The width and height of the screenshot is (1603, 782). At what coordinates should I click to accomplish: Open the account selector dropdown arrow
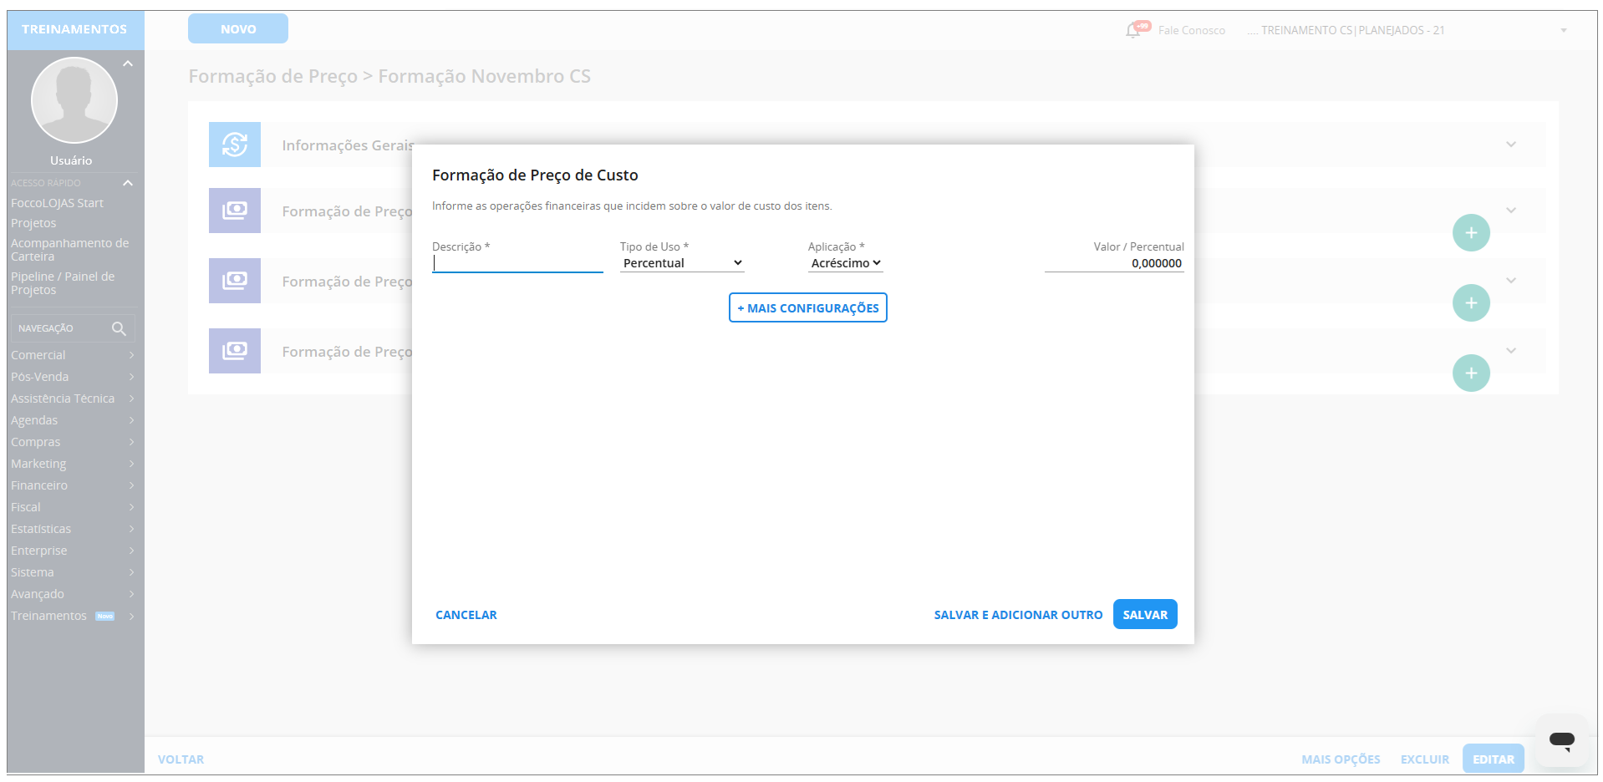[x=1564, y=31]
